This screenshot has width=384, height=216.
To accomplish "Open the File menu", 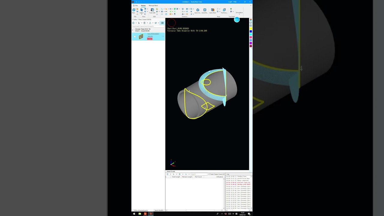I will point(135,5).
